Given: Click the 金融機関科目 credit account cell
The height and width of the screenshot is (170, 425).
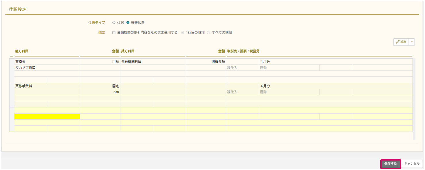Looking at the screenshot, I should click(x=153, y=62).
